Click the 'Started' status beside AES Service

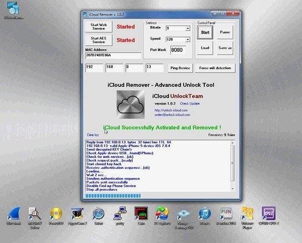click(125, 40)
